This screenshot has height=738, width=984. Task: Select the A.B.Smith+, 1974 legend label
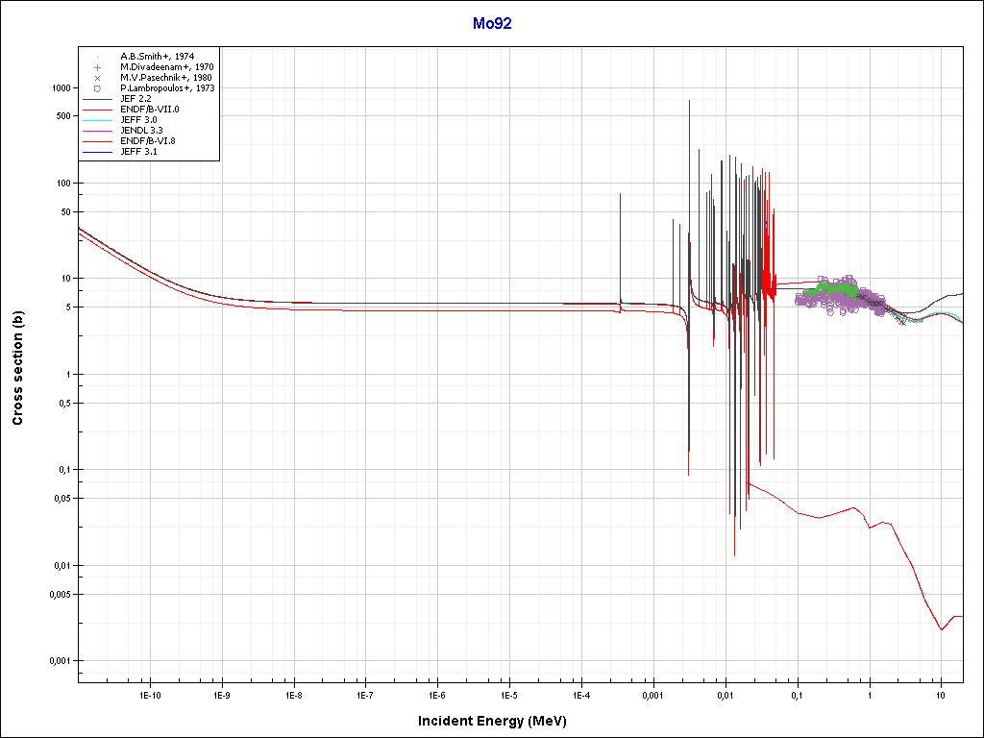(x=157, y=57)
